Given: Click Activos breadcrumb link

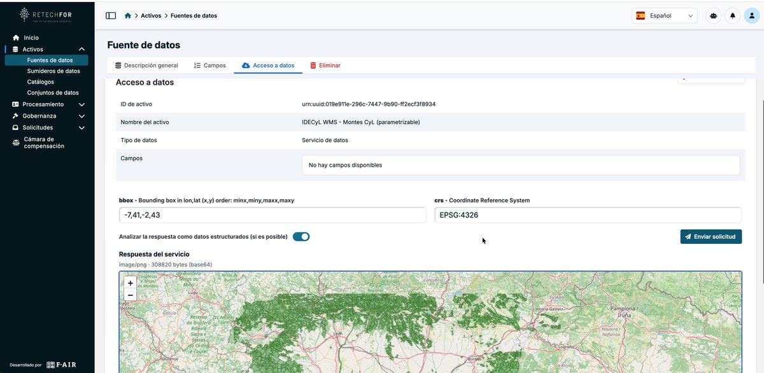Looking at the screenshot, I should click(151, 15).
